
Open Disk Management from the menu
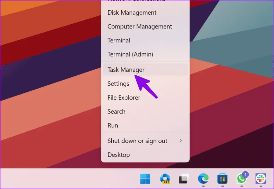pyautogui.click(x=145, y=13)
